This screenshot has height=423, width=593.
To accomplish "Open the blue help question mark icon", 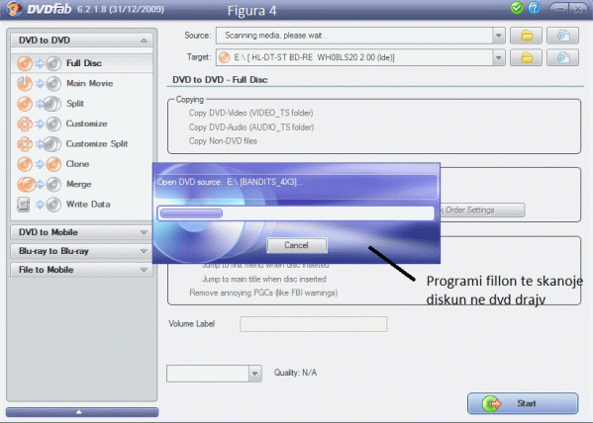I will [534, 8].
